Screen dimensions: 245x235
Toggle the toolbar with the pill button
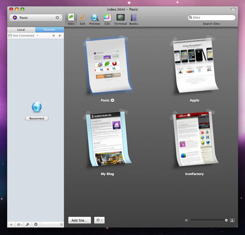click(233, 9)
